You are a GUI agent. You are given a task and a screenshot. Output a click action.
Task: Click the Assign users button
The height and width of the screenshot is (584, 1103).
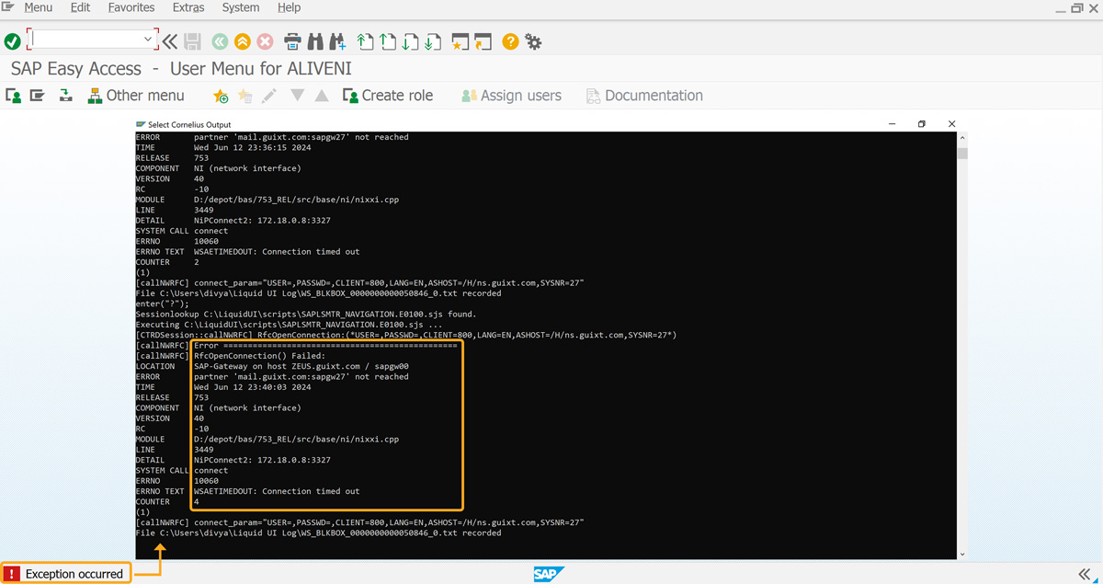[x=511, y=96]
